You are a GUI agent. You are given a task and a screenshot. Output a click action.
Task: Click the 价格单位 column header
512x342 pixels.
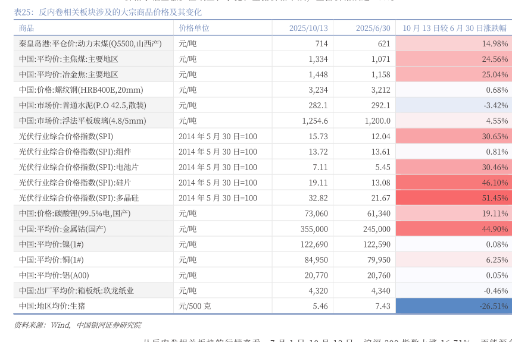point(194,28)
